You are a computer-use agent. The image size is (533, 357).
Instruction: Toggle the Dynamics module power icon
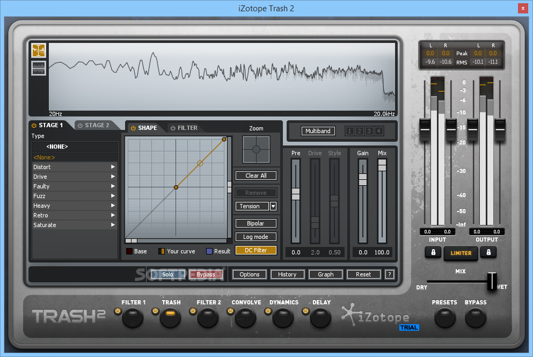[x=268, y=311]
